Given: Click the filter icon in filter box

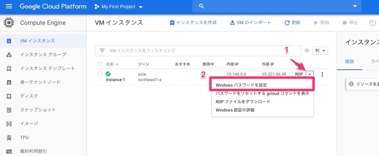Looking at the screenshot, I should click(x=103, y=51).
